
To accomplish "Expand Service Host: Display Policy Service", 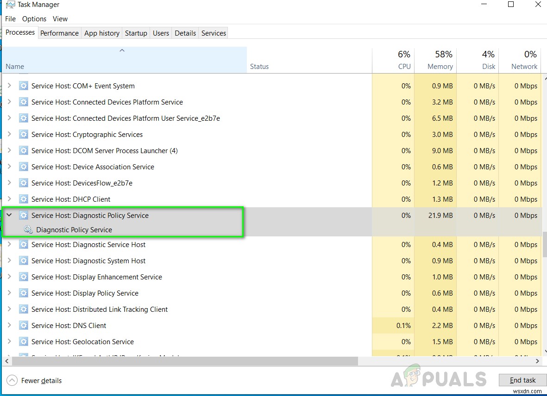I will (x=9, y=292).
